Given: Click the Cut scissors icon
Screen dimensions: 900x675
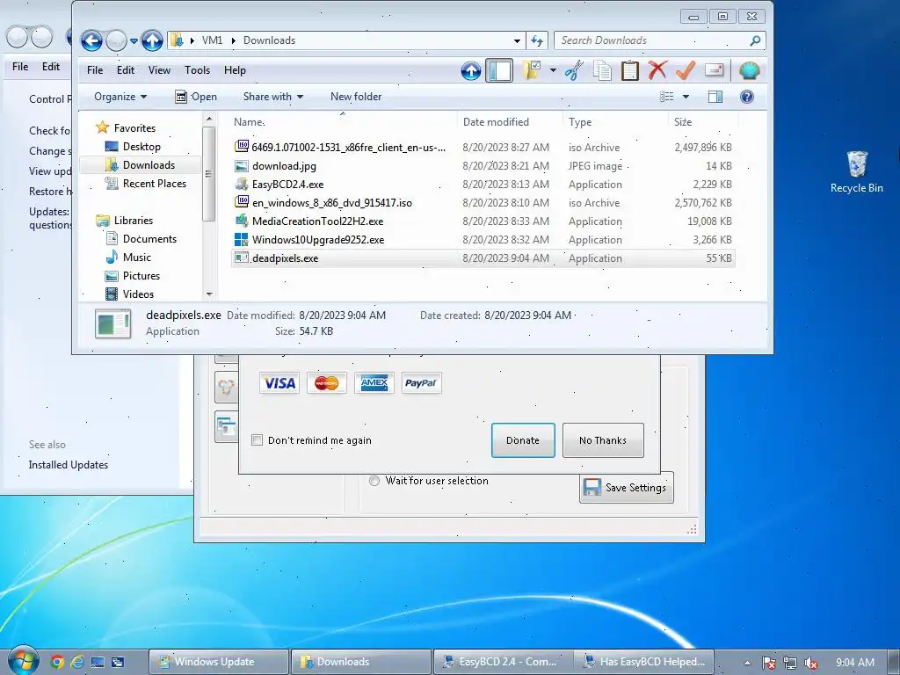Looking at the screenshot, I should tap(574, 70).
